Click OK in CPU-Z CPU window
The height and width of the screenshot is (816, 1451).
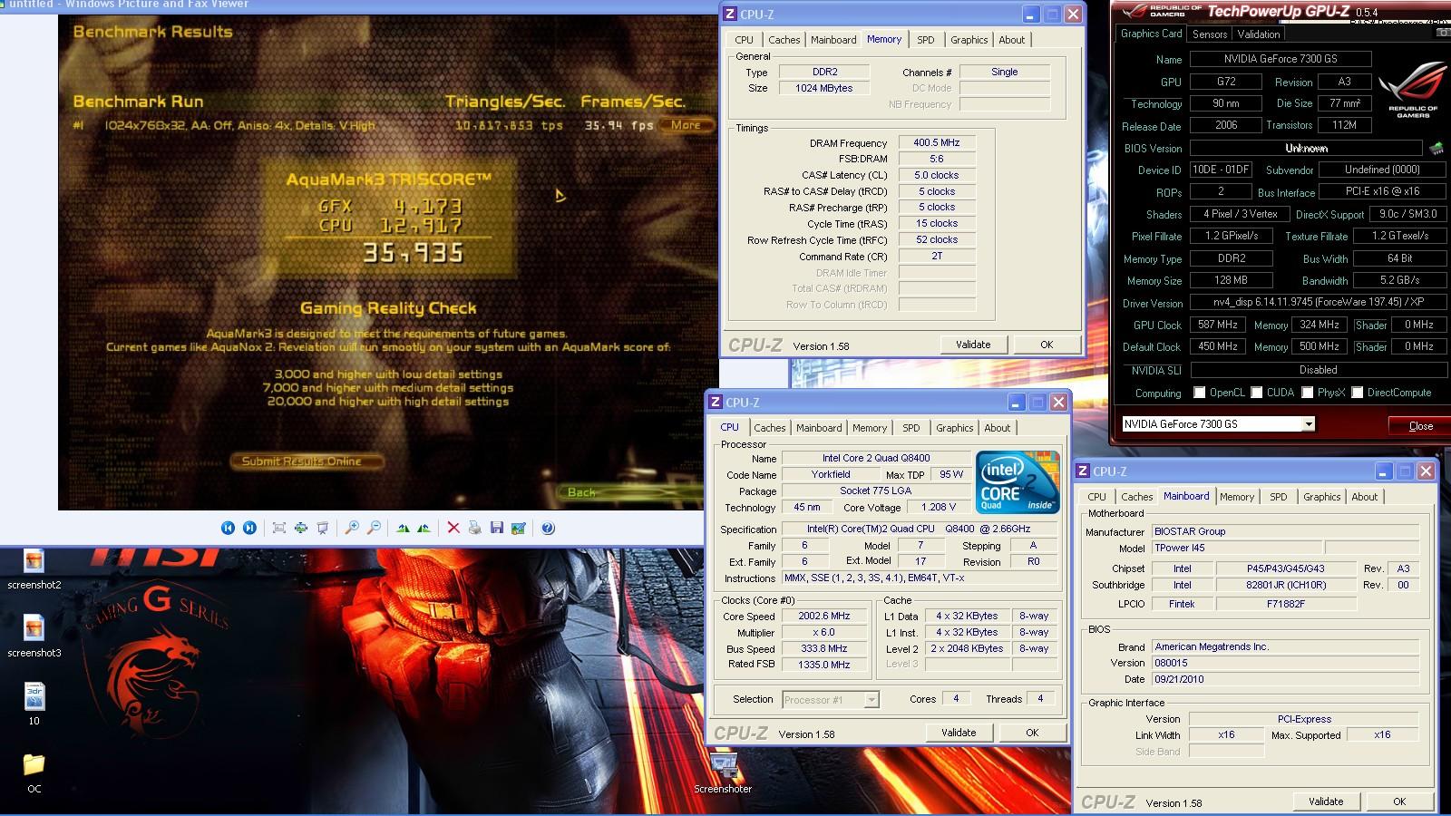click(x=1032, y=733)
